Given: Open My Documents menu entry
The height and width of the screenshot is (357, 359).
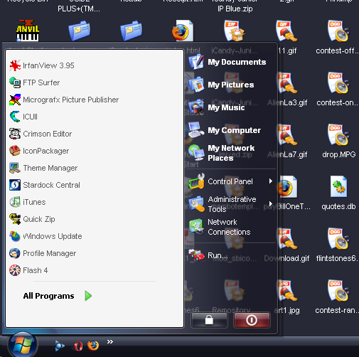Looking at the screenshot, I should click(227, 62).
